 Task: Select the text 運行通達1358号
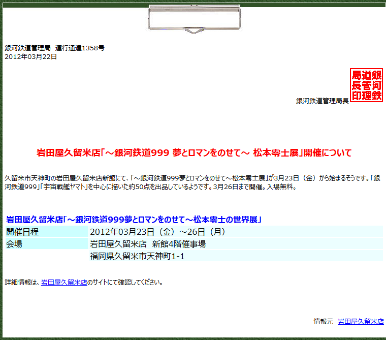click(x=80, y=48)
